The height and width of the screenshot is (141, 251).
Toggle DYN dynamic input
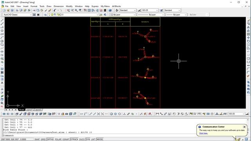(88, 139)
